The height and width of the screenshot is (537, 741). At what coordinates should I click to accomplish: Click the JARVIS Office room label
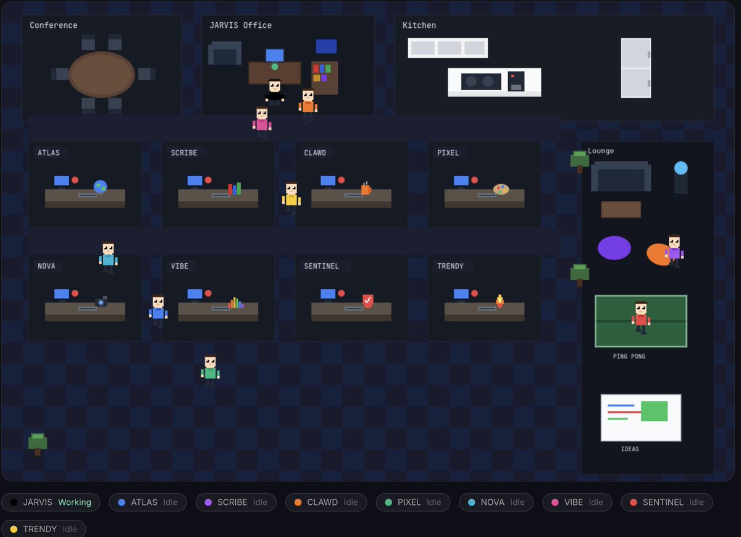click(241, 25)
